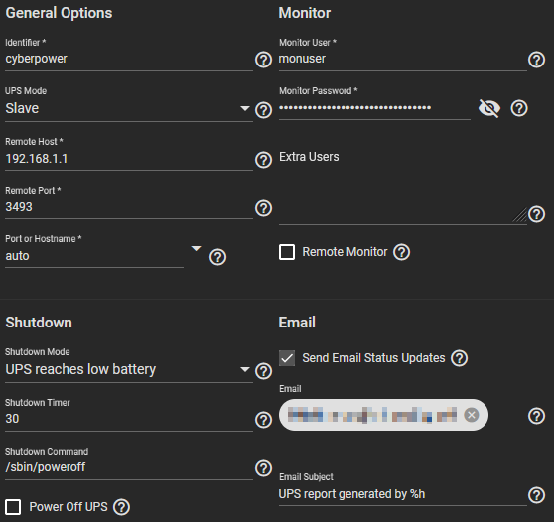Enable the Power Off UPS checkbox

[x=13, y=507]
